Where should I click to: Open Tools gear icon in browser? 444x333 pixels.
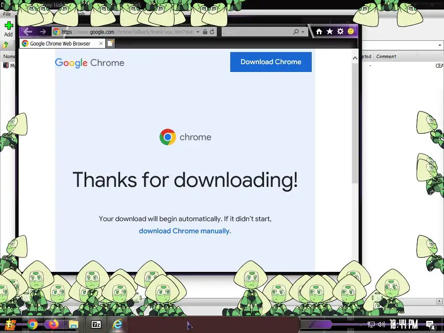pos(340,31)
